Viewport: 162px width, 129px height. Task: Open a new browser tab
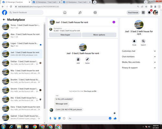click(95, 2)
